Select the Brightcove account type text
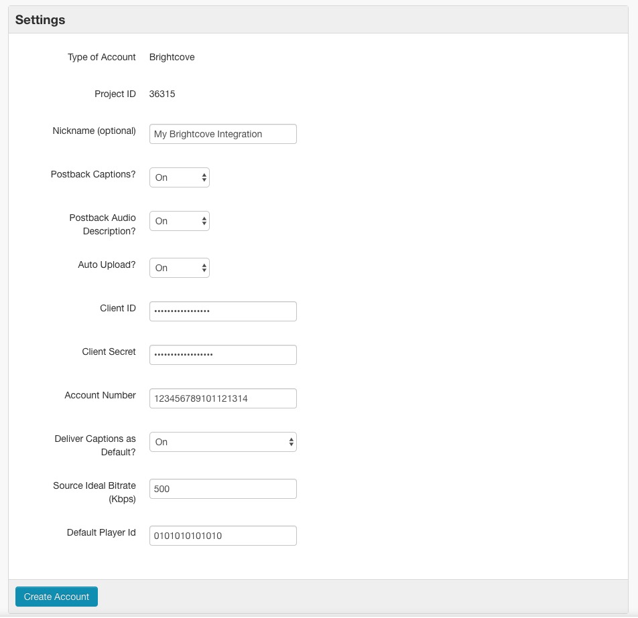Image resolution: width=638 pixels, height=618 pixels. pos(172,57)
